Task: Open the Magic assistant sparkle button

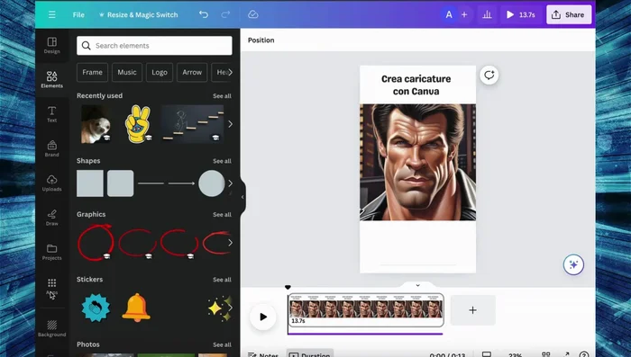Action: coord(573,264)
